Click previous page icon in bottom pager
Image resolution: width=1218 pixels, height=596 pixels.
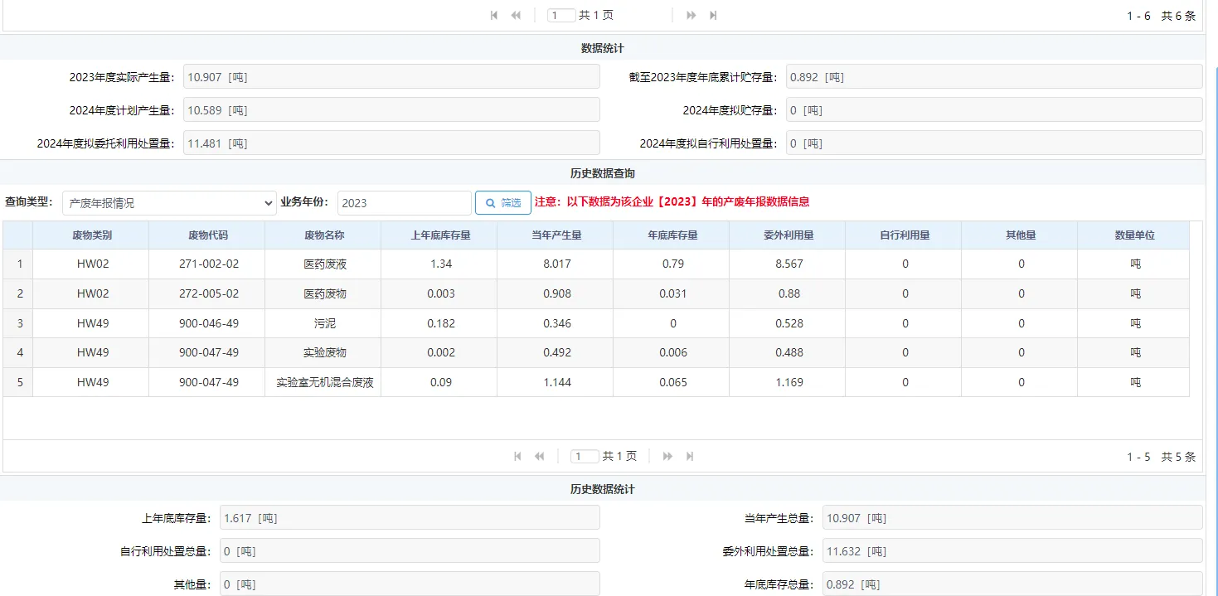click(x=539, y=456)
